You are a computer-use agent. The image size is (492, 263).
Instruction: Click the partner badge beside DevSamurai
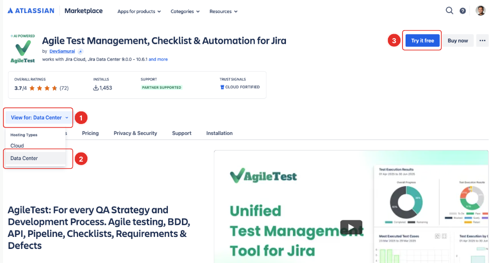coord(80,51)
